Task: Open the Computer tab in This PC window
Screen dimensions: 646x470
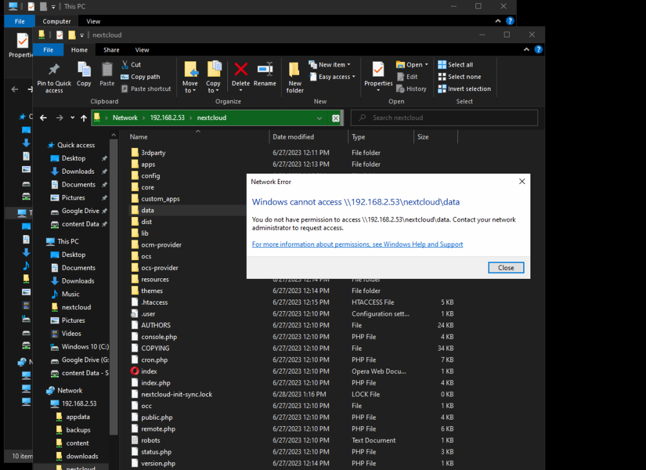Action: click(x=57, y=21)
